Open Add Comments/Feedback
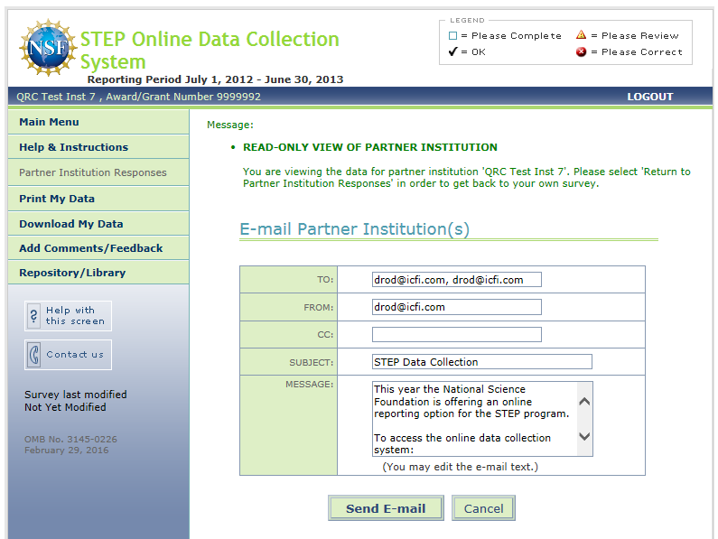Screen dimensions: 718x539 [x=98, y=248]
